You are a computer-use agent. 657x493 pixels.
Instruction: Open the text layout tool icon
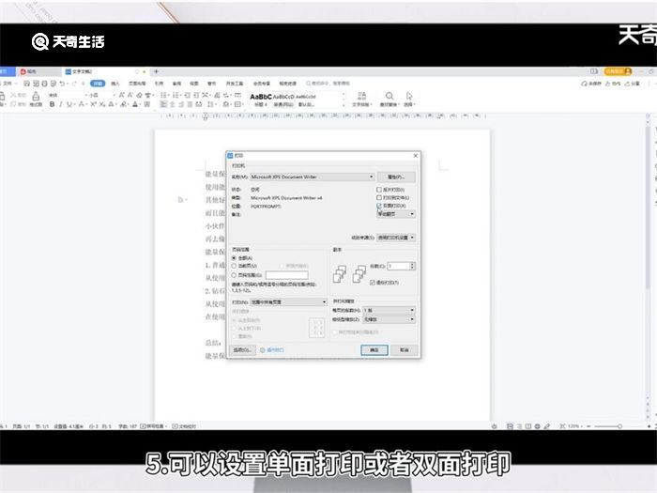(361, 99)
